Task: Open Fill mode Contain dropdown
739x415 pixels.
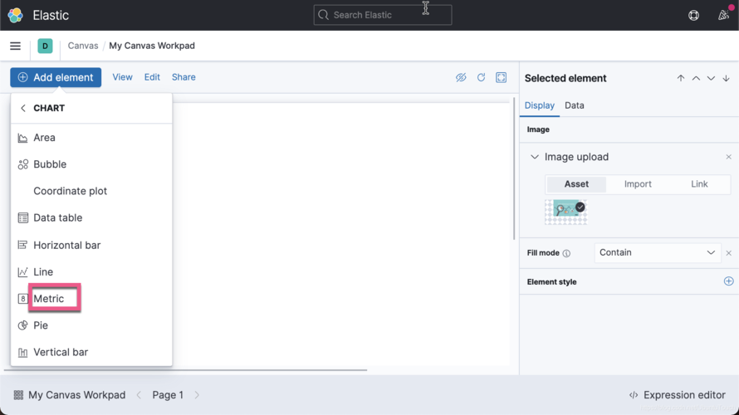Action: pyautogui.click(x=658, y=253)
